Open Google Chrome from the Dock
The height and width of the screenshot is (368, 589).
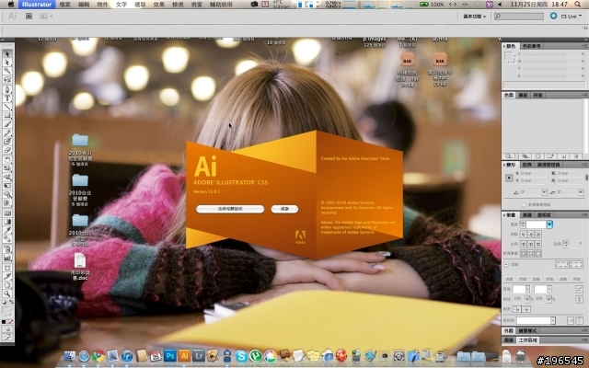tap(98, 356)
